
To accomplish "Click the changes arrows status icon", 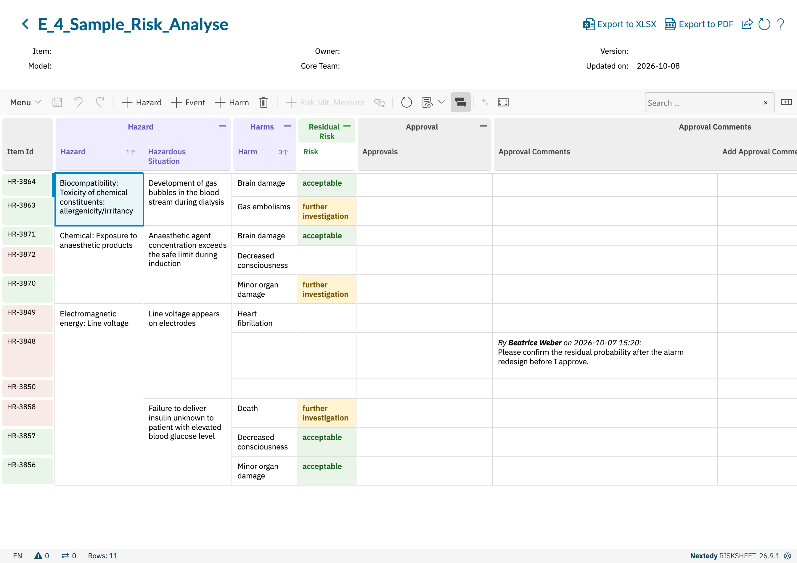I will (65, 556).
